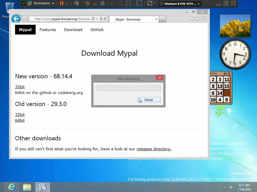Expand the power options arrow beside pause
The height and width of the screenshot is (192, 257).
tap(67, 3)
